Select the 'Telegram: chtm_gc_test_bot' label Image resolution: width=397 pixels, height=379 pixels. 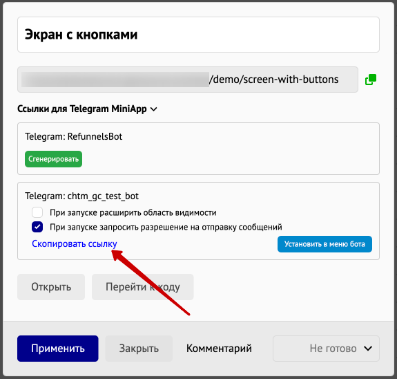81,196
